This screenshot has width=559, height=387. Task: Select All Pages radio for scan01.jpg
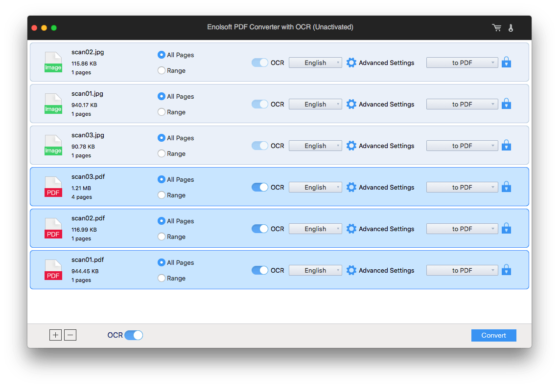[162, 96]
